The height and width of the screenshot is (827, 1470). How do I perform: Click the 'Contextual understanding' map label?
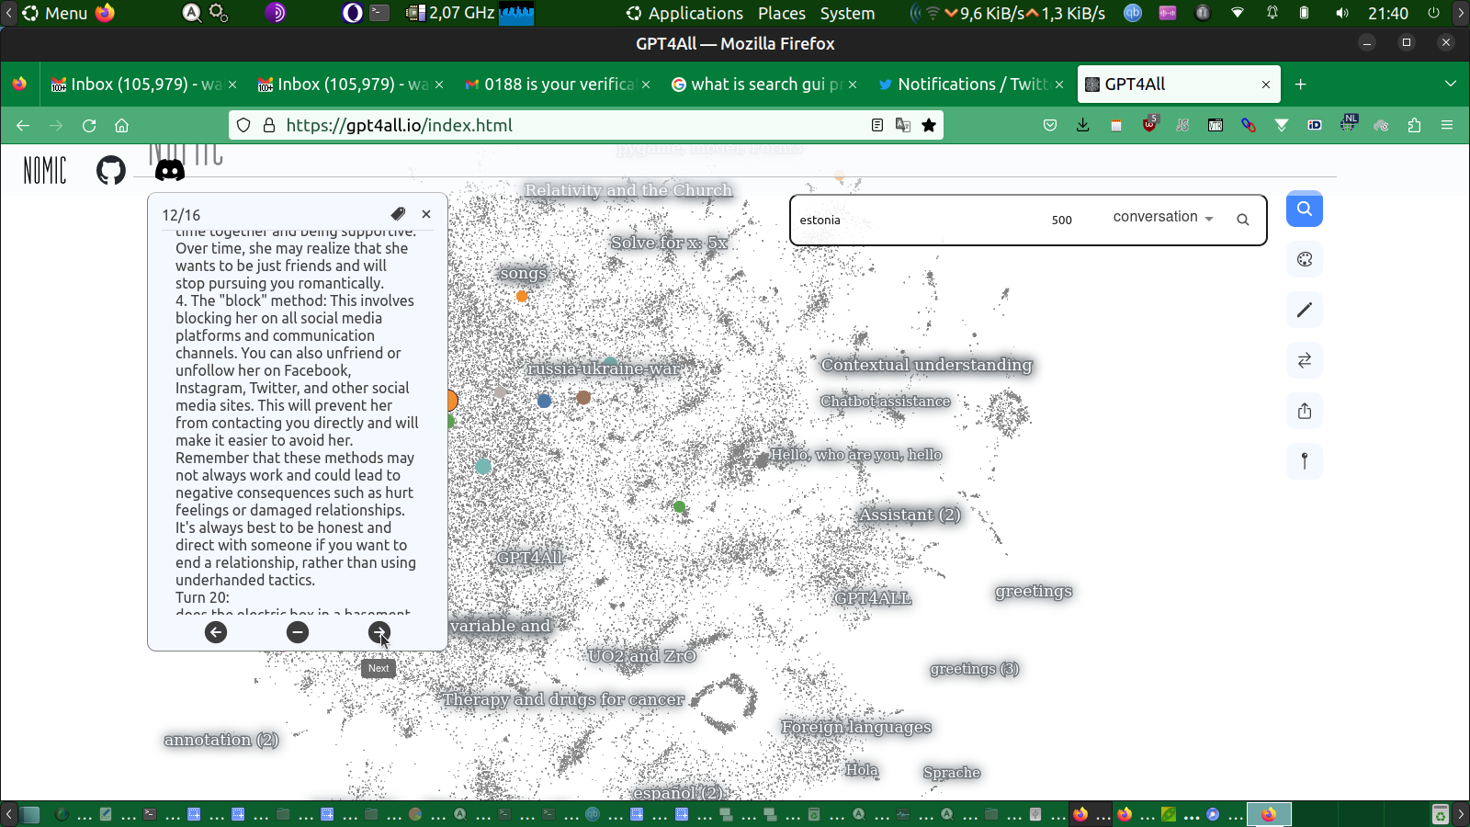coord(926,365)
